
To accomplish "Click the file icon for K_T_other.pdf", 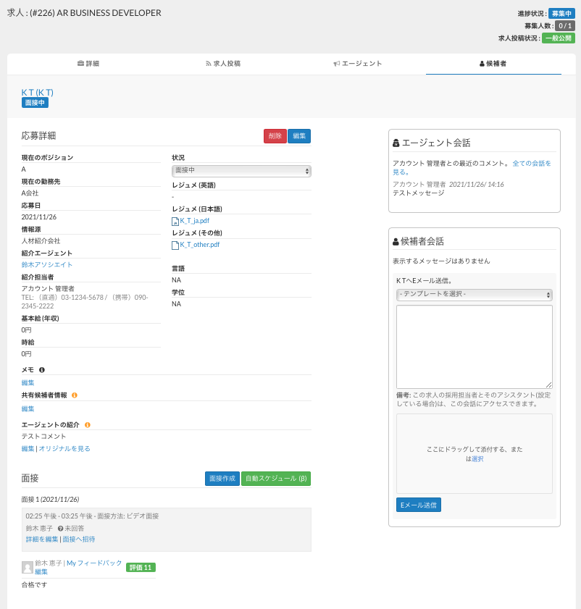I will (175, 245).
